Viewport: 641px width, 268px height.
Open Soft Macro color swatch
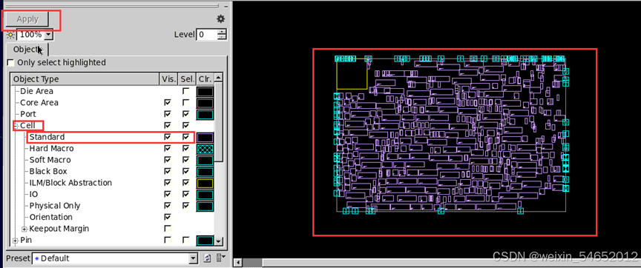pos(206,161)
